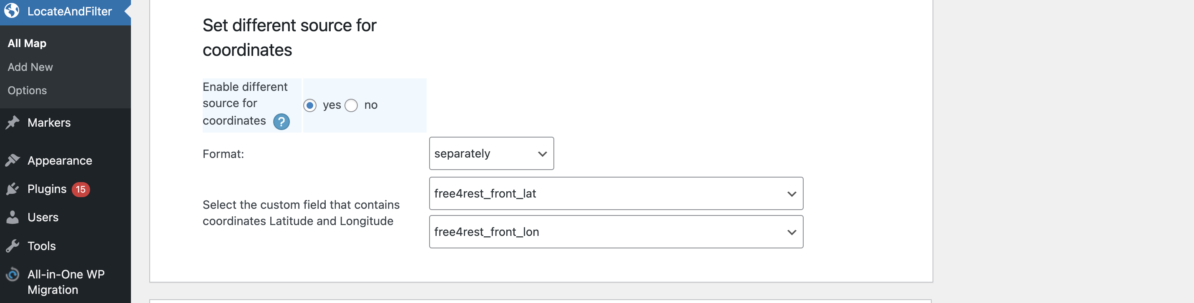The height and width of the screenshot is (303, 1194).
Task: Click the Plugins update count badge
Action: 80,190
